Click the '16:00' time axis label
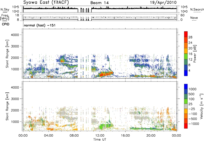Image resolution: width=204 pixels, height=141 pixels. click(125, 136)
